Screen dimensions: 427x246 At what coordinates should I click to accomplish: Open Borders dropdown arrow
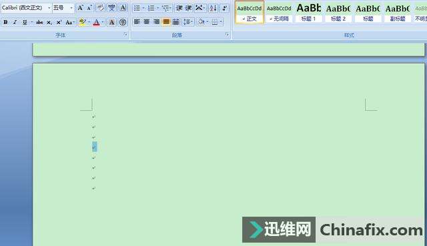221,22
